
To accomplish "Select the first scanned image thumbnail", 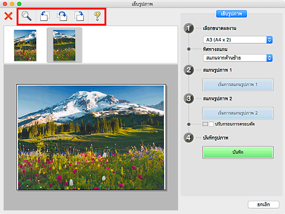I will point(25,45).
